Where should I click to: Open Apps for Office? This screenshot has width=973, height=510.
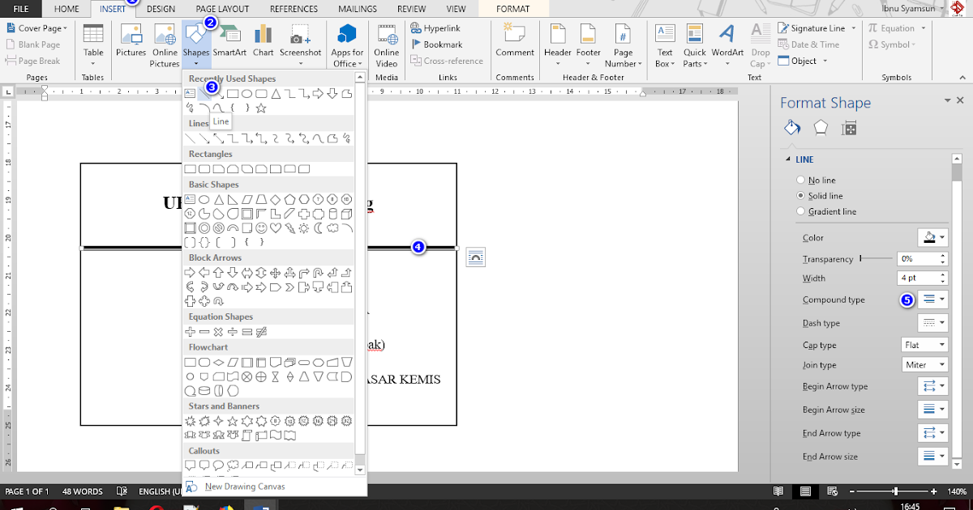coord(348,45)
